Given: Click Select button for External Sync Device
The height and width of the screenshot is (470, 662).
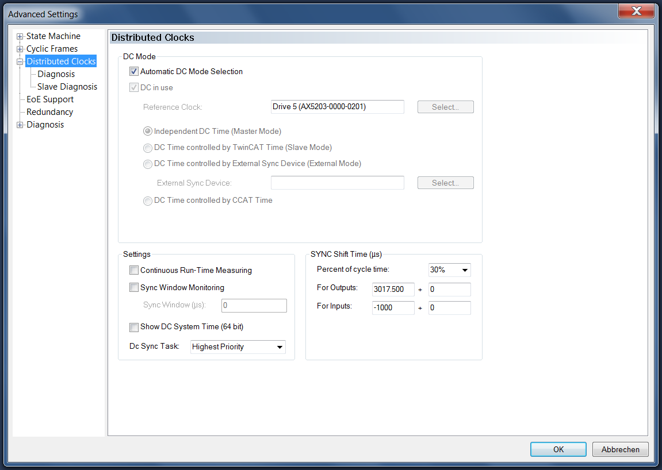Looking at the screenshot, I should point(445,183).
